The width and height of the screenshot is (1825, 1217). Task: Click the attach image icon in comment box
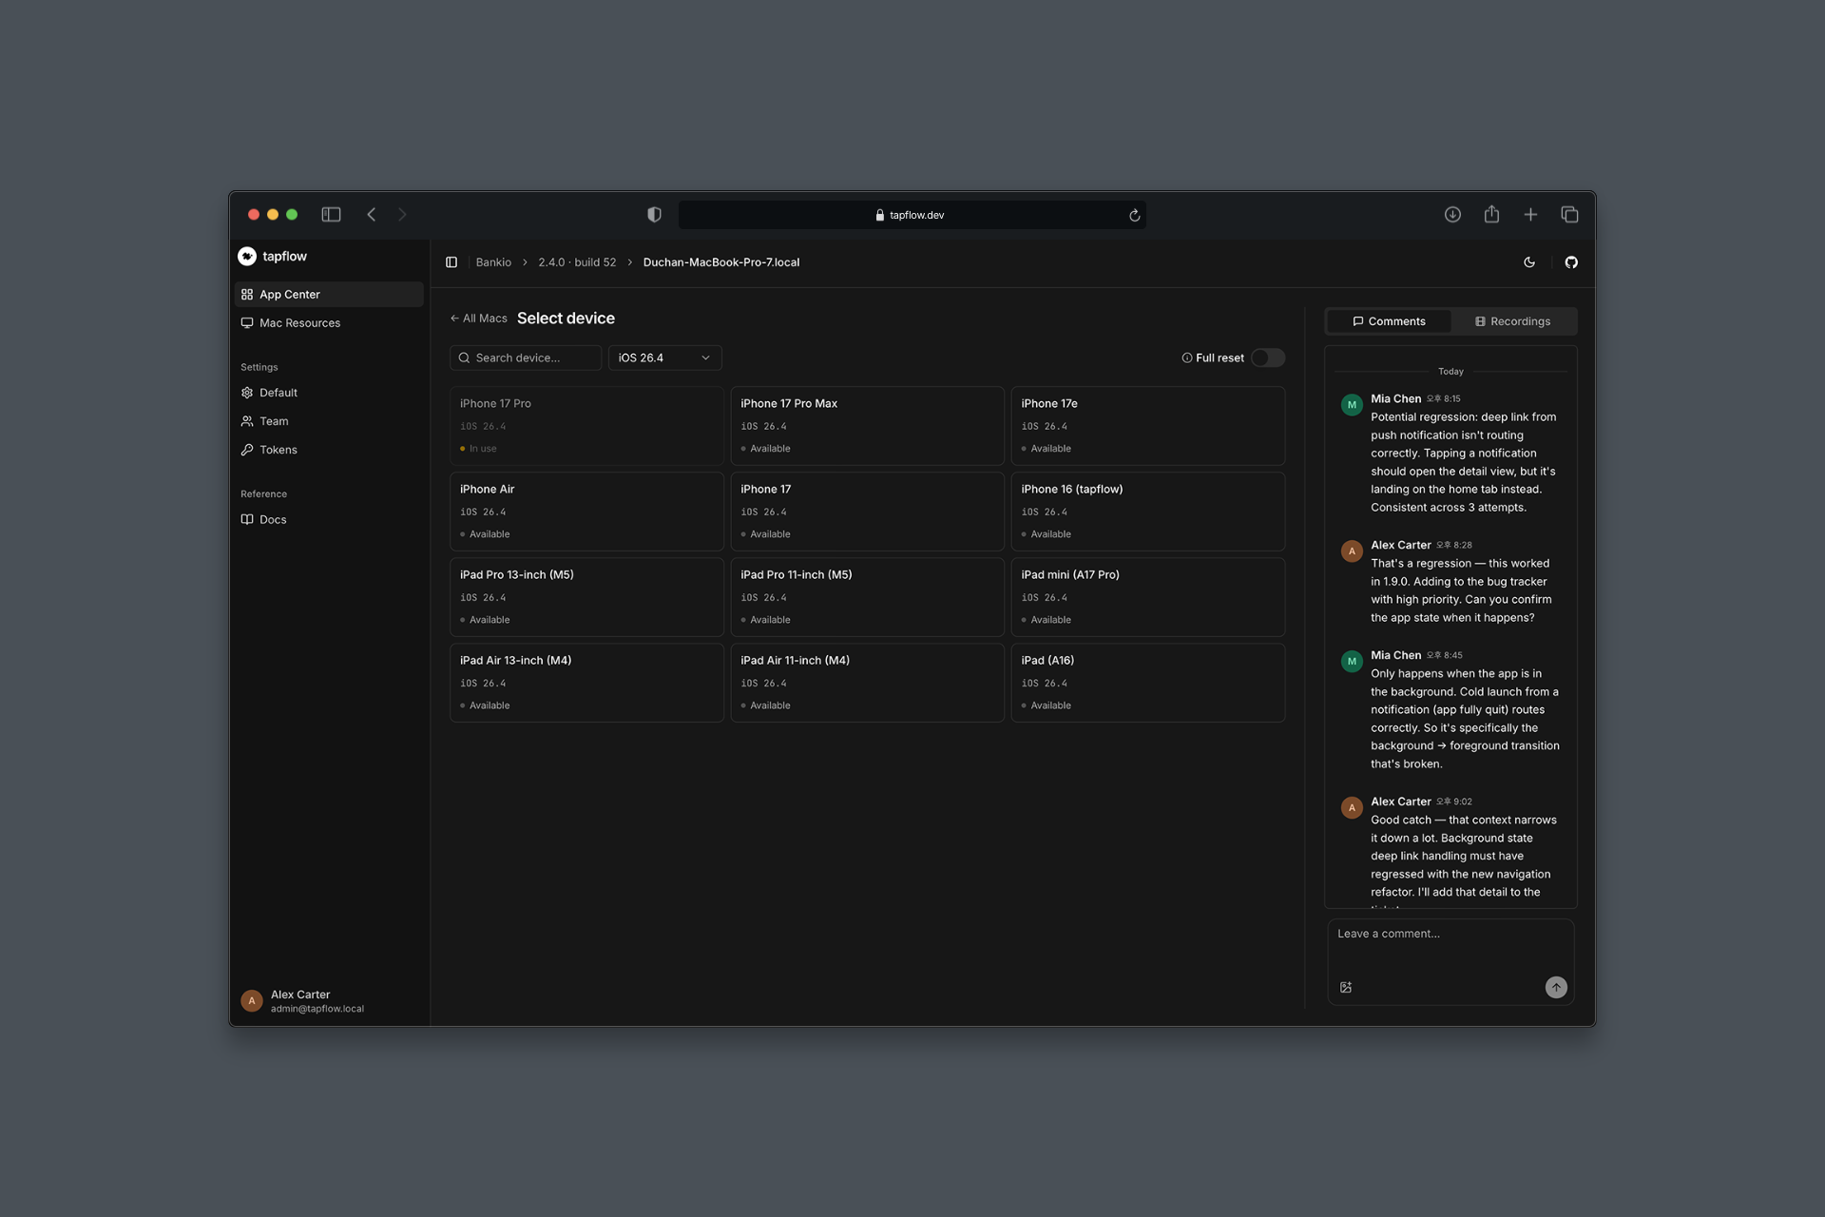1346,987
